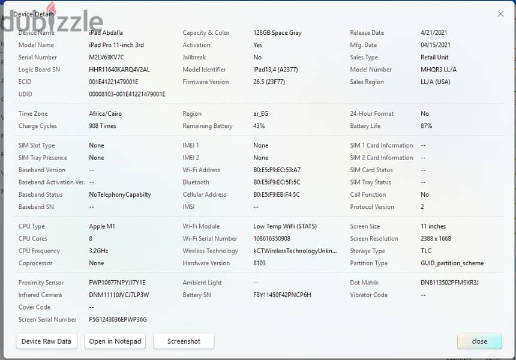Open details in Notepad
The width and height of the screenshot is (516, 360).
[x=115, y=341]
